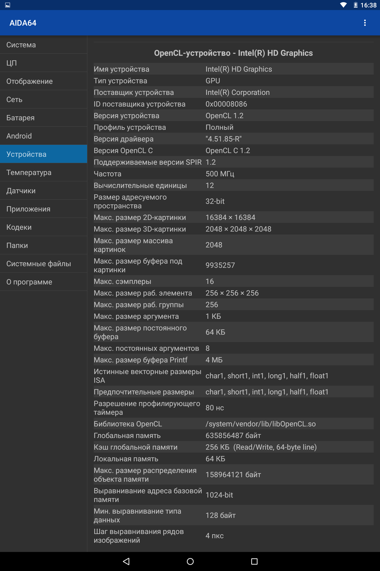The image size is (380, 571).
Task: Tap the Android home circle button
Action: coord(190,561)
